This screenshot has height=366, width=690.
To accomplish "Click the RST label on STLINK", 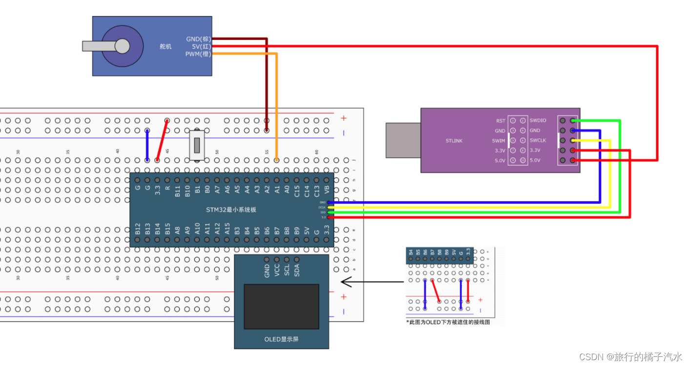I will 501,121.
